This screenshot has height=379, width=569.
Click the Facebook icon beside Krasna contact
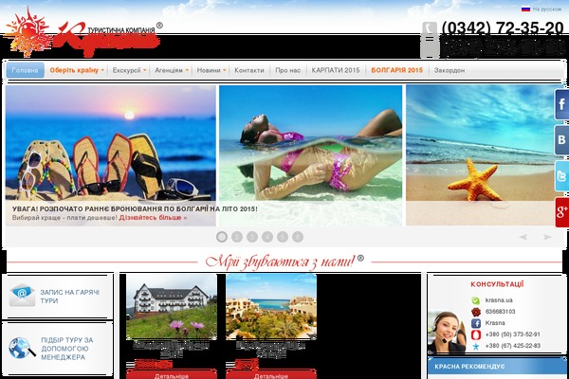coord(475,323)
